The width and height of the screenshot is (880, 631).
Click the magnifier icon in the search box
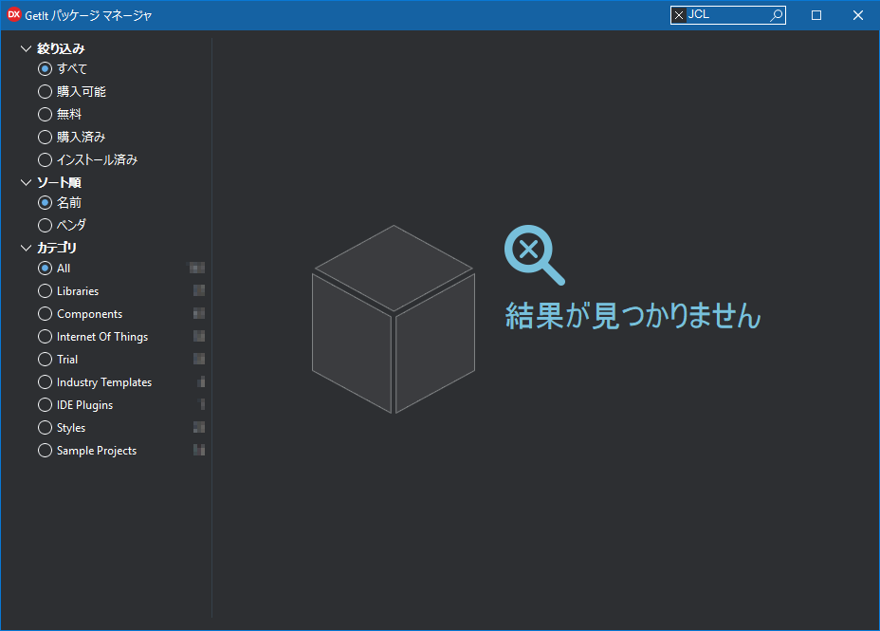[777, 14]
